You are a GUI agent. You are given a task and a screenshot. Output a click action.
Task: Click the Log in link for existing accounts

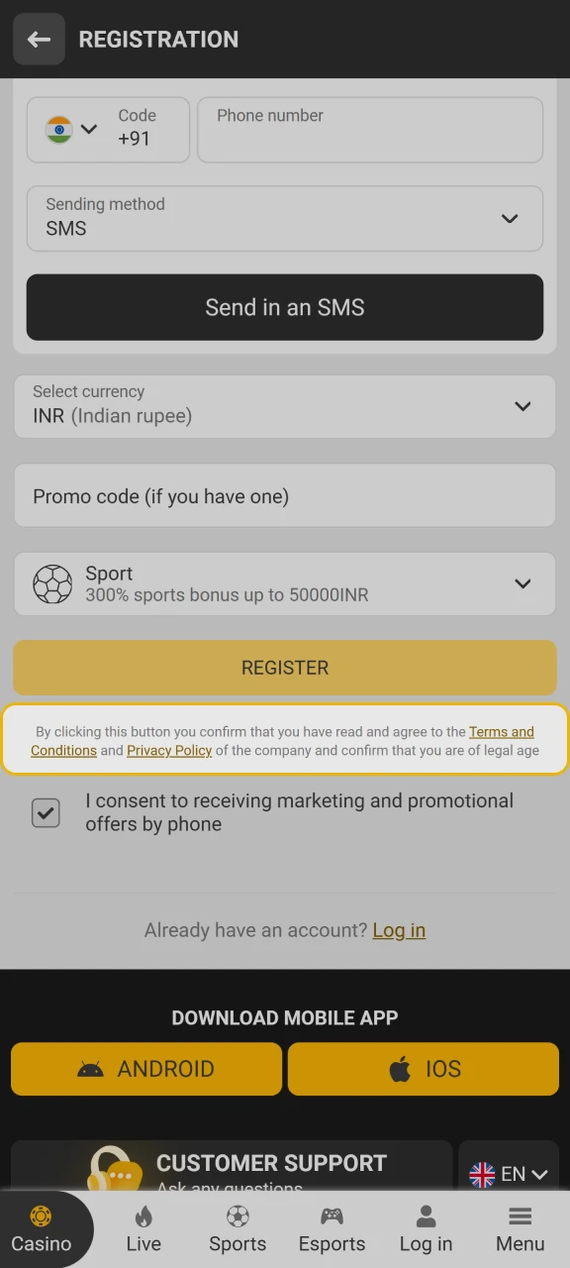pos(399,929)
